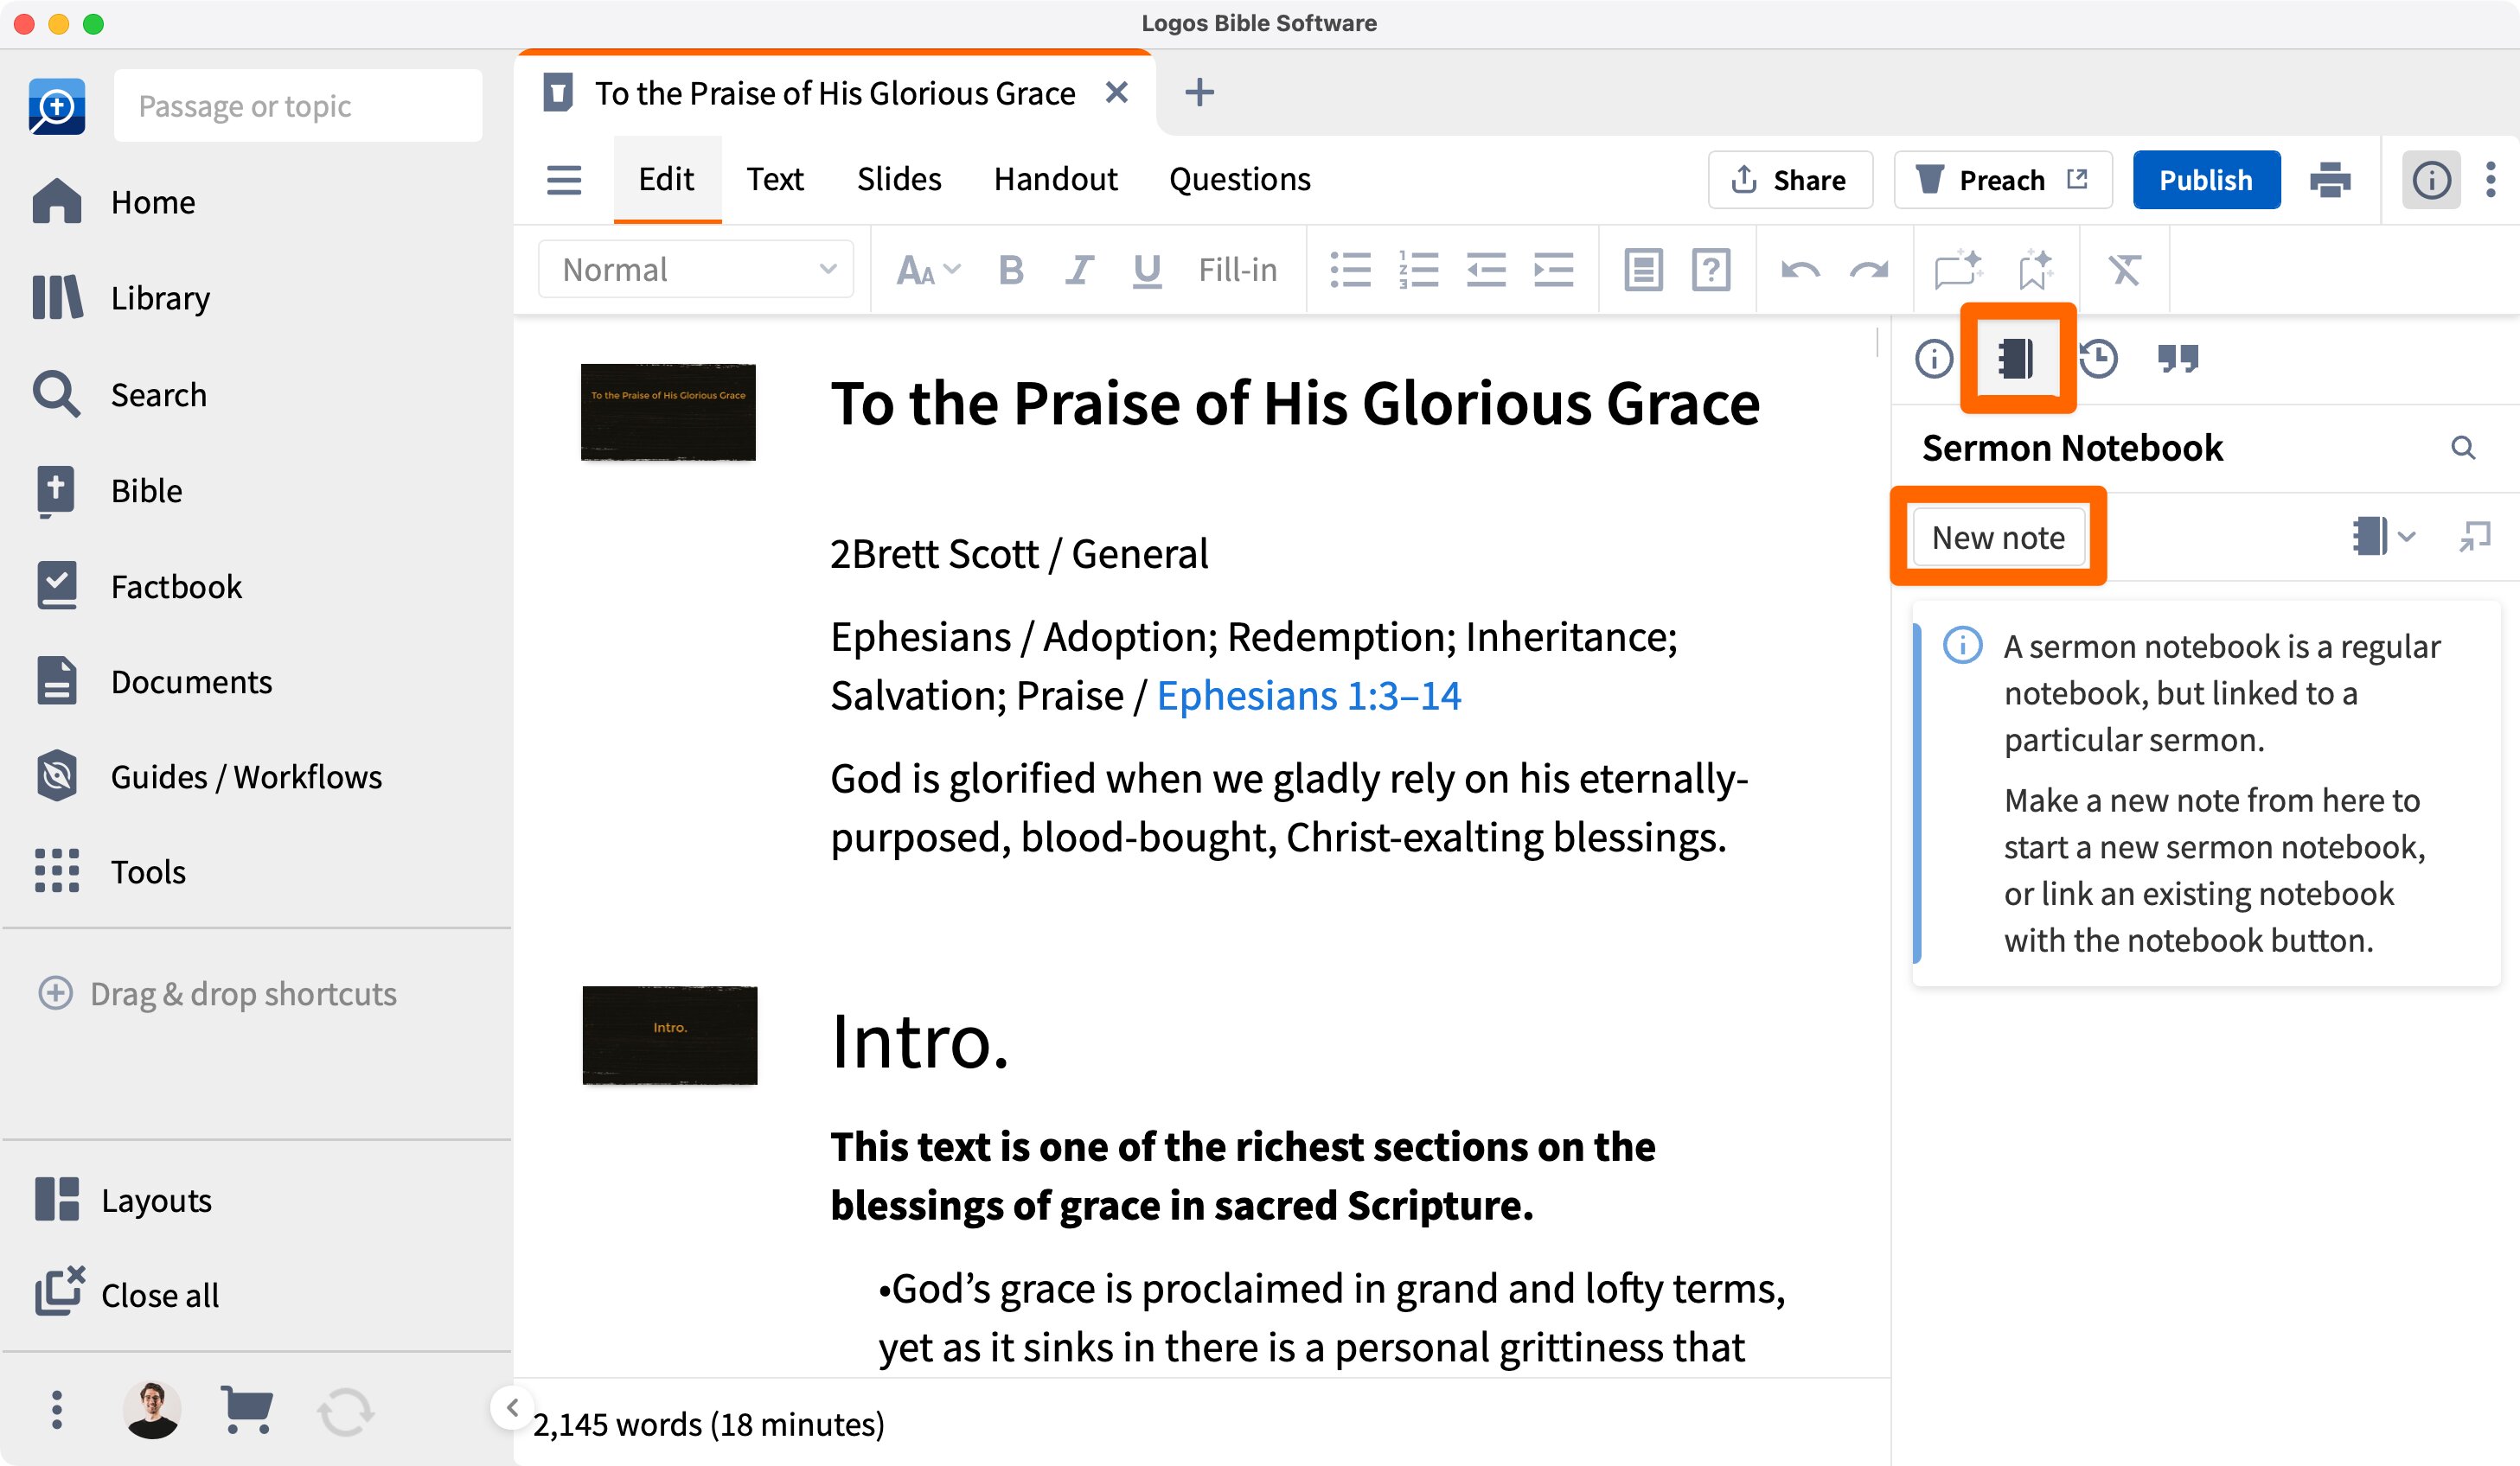Click the Logos search app icon
The width and height of the screenshot is (2520, 1466).
click(57, 106)
